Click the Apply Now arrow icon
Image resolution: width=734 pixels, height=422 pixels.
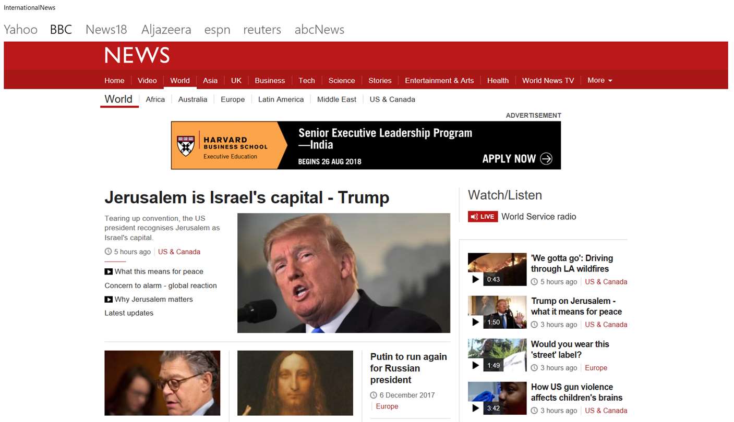coord(546,159)
